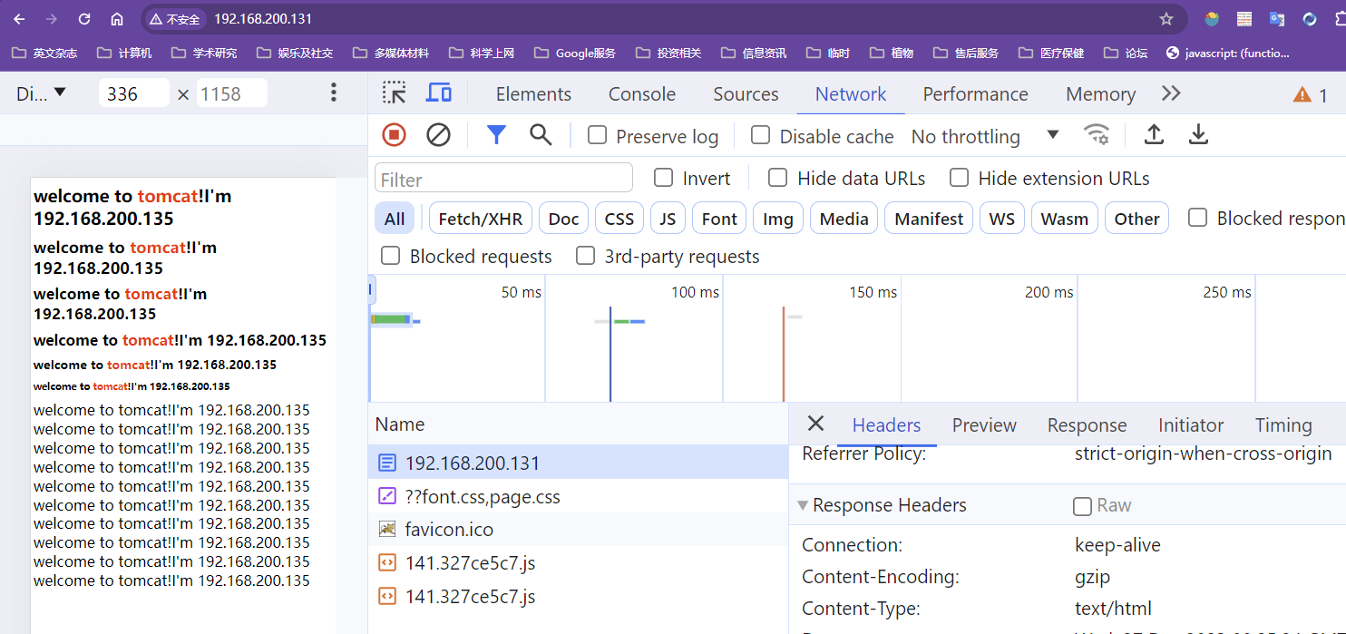This screenshot has width=1346, height=634.
Task: Filter requests by Fetch/XHR
Action: [x=480, y=219]
